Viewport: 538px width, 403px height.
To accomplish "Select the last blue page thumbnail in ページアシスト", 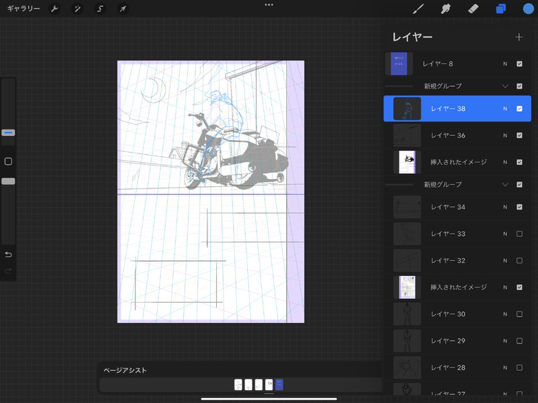I will click(279, 384).
